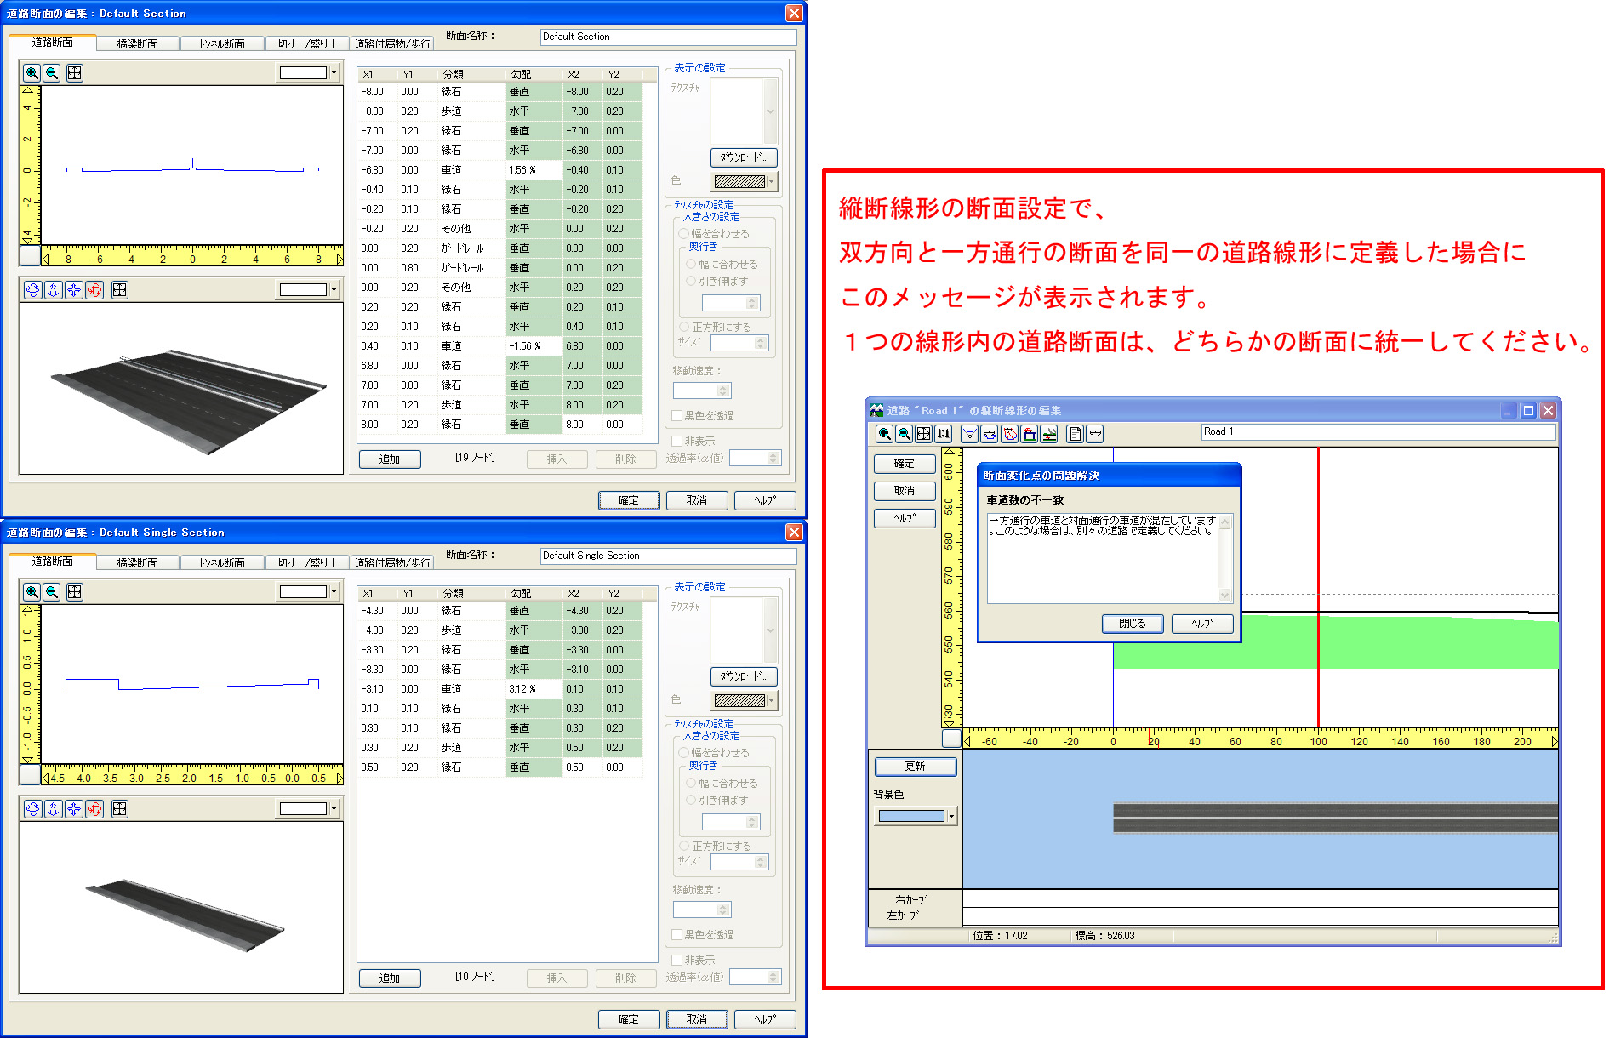Select blue rotate tool in Default Single Section 3D preview
The image size is (1615, 1038).
[32, 809]
